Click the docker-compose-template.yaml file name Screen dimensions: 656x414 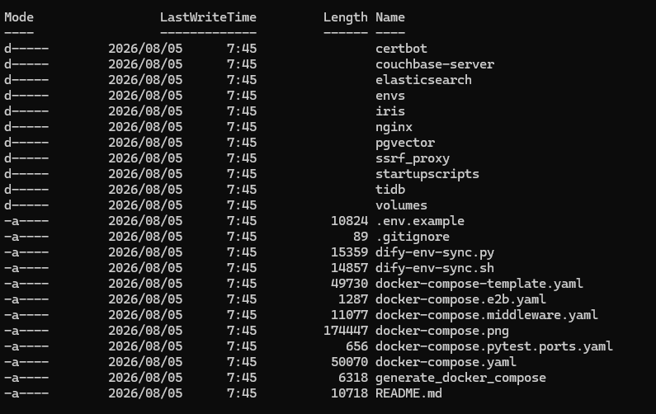[479, 284]
